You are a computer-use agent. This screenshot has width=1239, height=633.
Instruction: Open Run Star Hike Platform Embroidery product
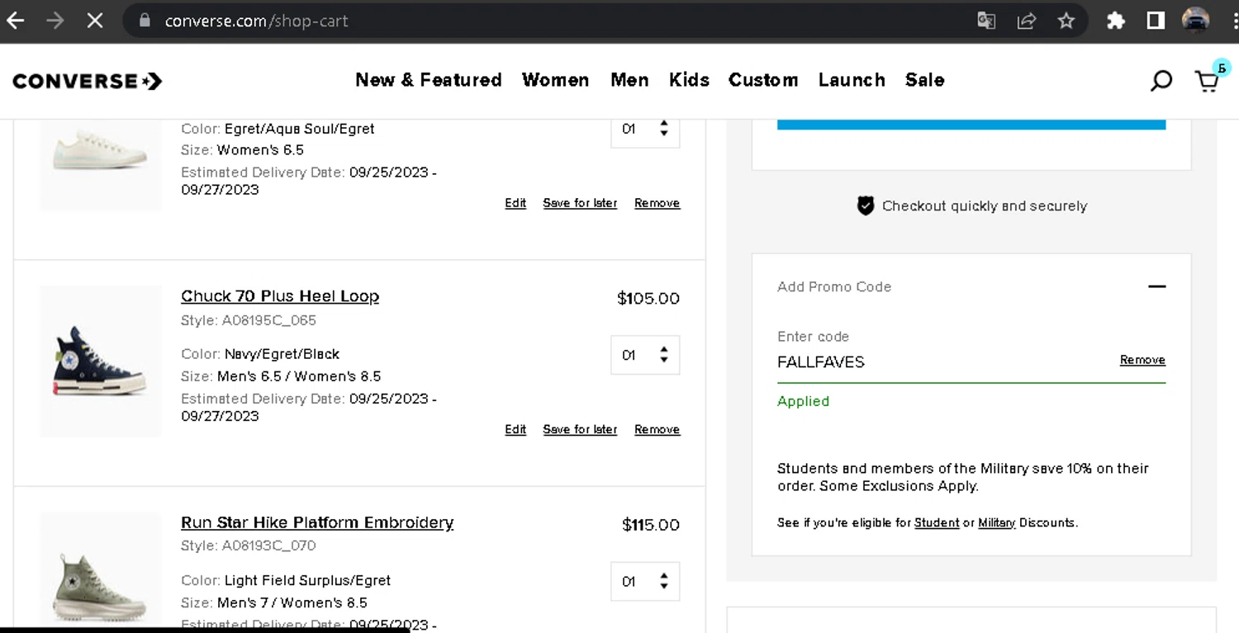coord(317,522)
